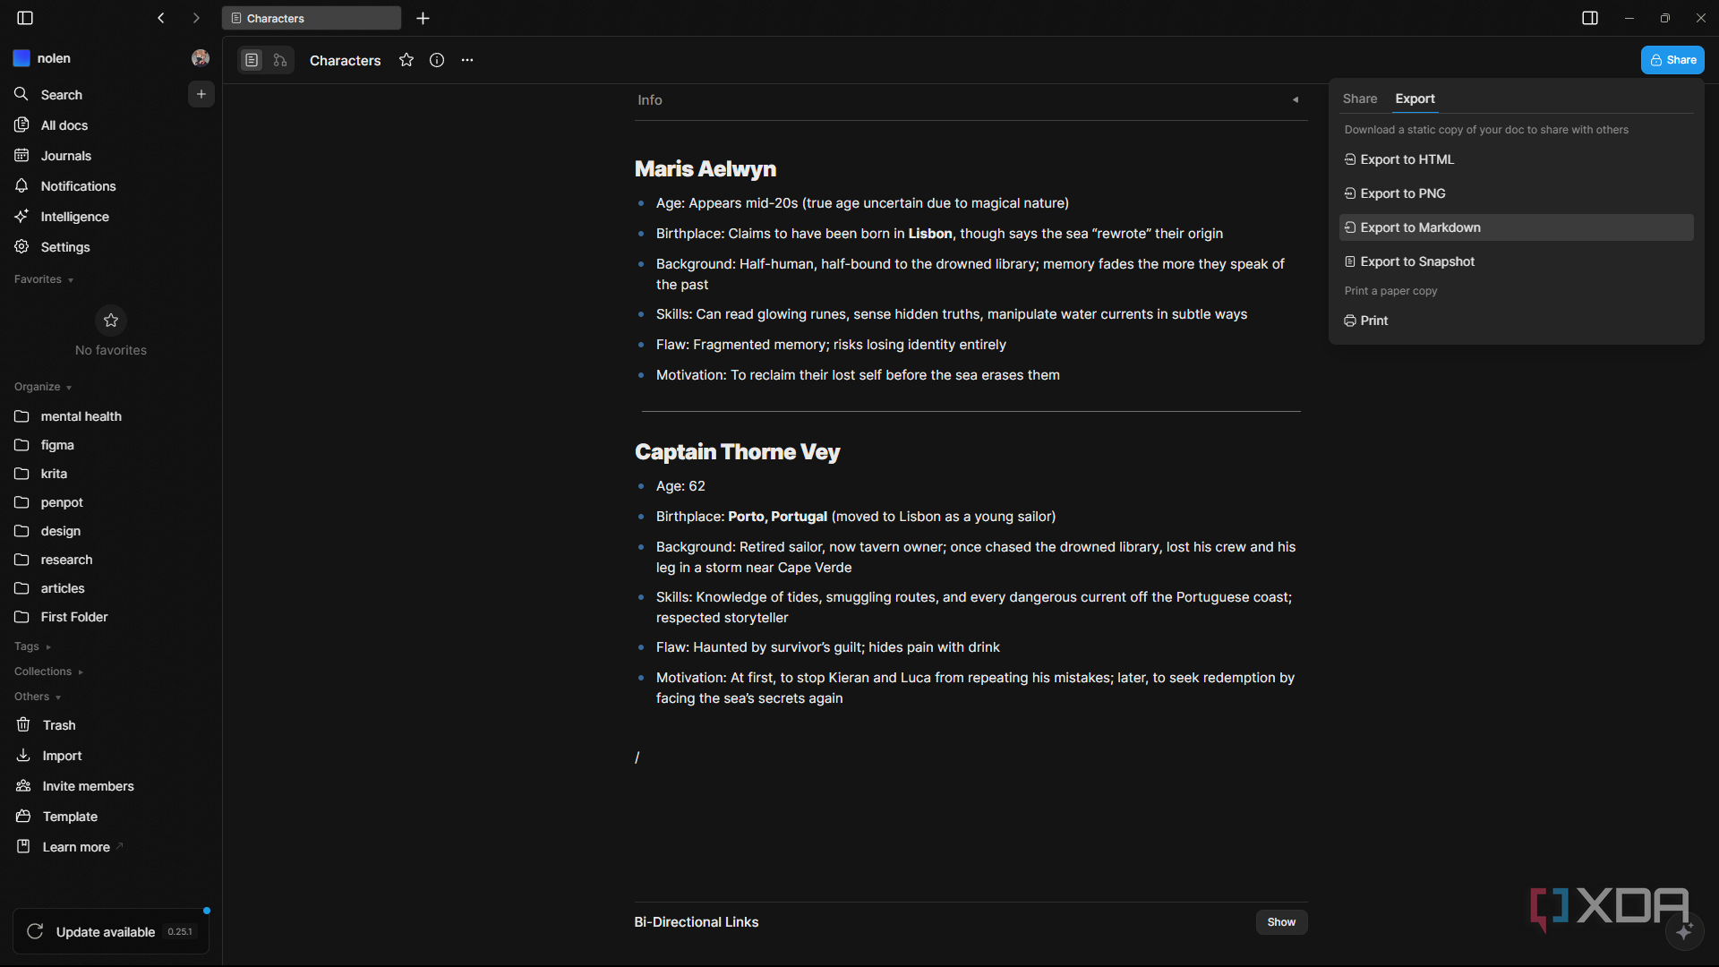Open Notifications

[x=111, y=186]
